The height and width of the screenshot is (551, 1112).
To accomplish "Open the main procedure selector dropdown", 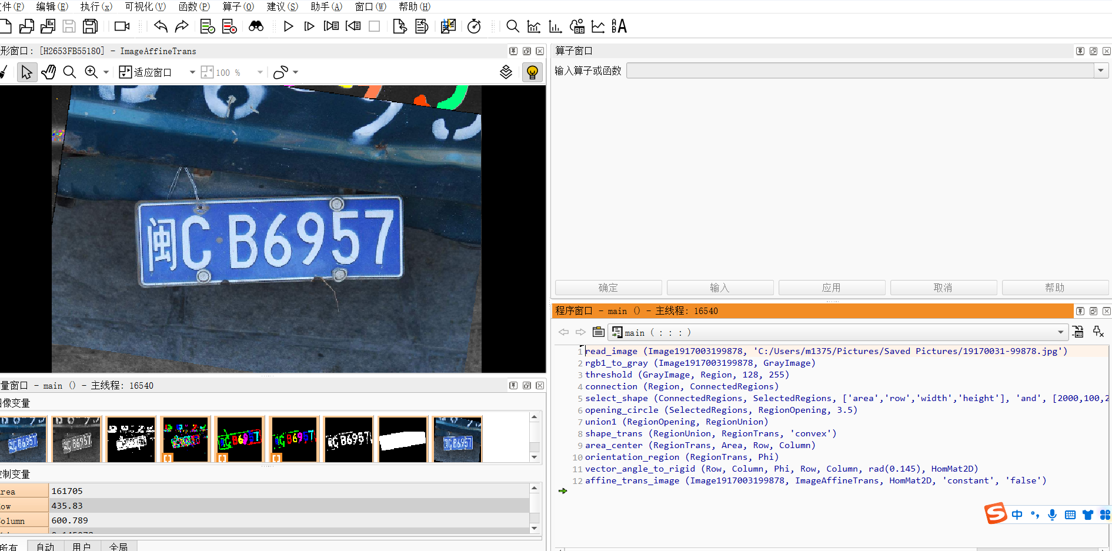I will [x=1061, y=332].
